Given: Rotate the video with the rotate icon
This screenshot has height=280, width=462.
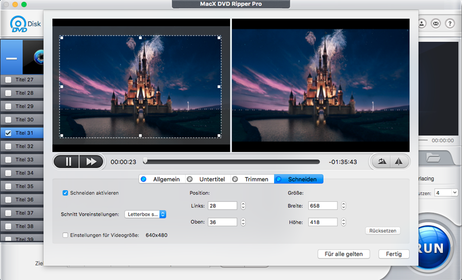Looking at the screenshot, I should [x=381, y=161].
